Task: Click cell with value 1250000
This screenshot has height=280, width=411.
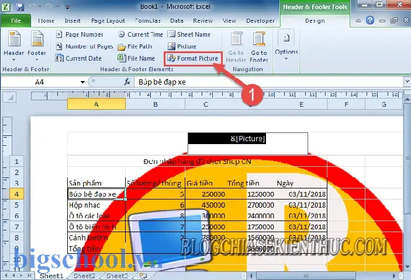Action: click(x=251, y=194)
